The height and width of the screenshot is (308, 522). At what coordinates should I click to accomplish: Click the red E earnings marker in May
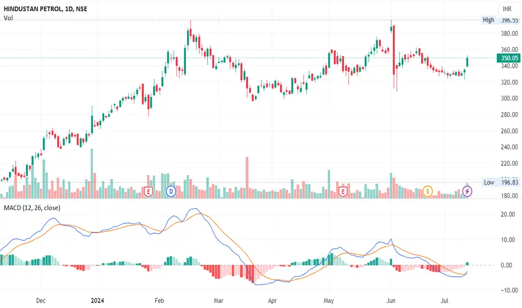point(343,192)
